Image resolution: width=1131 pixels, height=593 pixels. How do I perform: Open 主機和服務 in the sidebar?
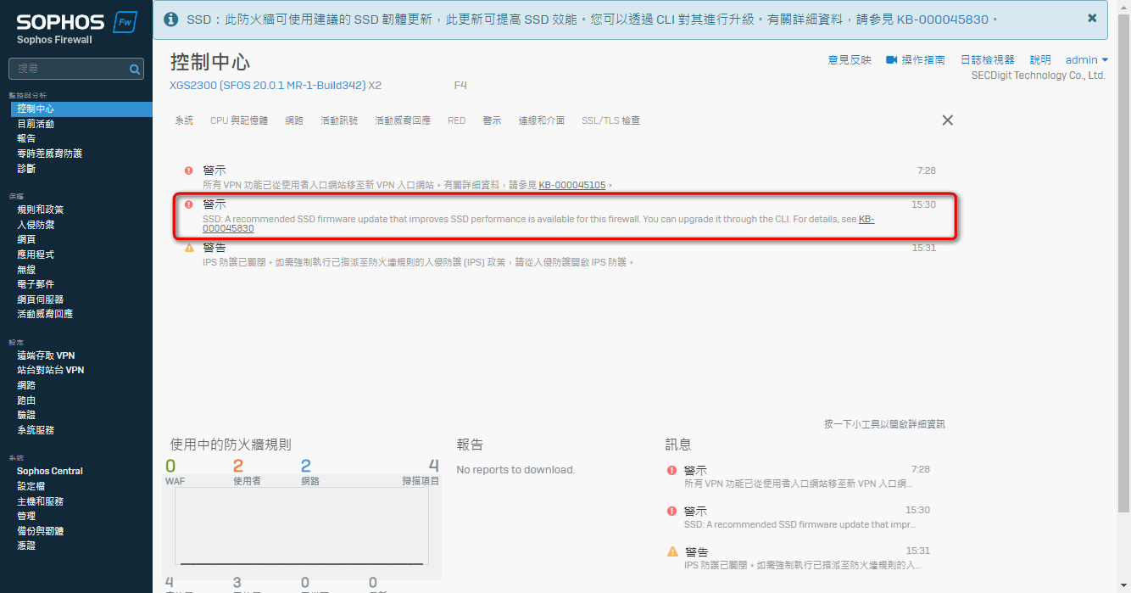click(x=41, y=501)
